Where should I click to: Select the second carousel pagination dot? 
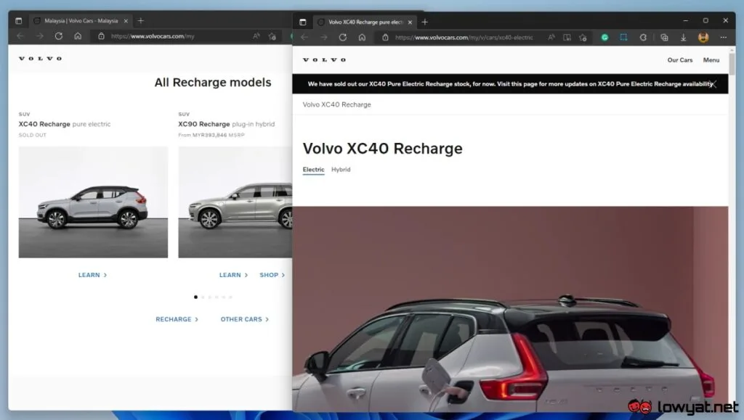click(203, 297)
